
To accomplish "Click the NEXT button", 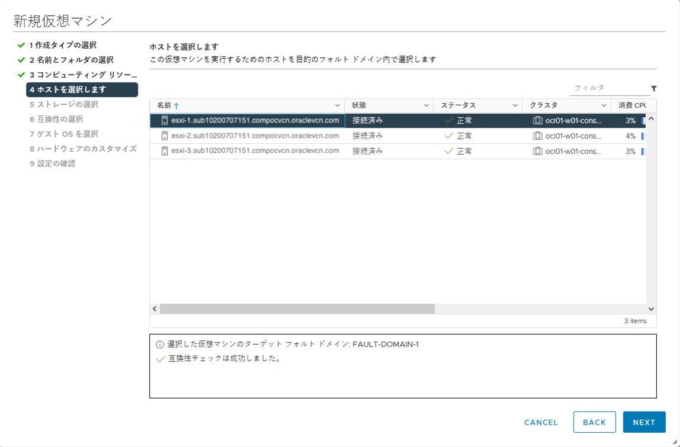I will click(x=644, y=422).
